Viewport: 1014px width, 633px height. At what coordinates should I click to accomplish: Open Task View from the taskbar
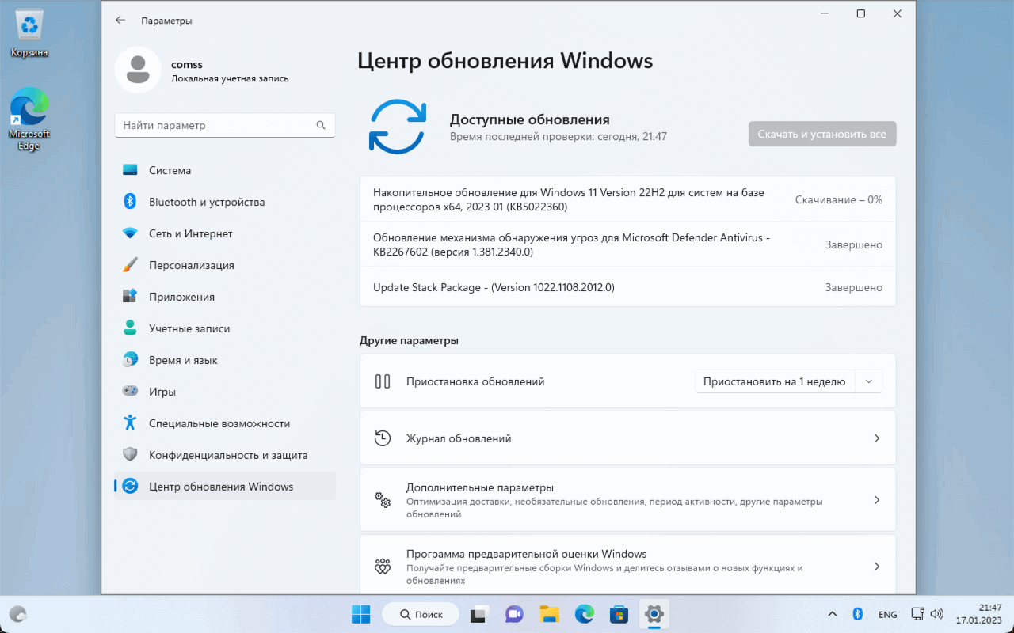[x=478, y=614]
